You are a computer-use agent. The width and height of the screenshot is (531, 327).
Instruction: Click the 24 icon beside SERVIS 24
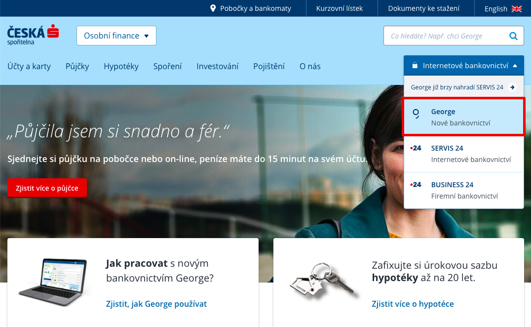pyautogui.click(x=416, y=148)
